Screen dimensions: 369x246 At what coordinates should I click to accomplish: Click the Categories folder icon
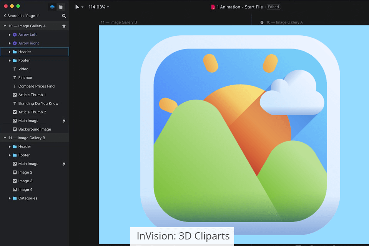(15, 198)
